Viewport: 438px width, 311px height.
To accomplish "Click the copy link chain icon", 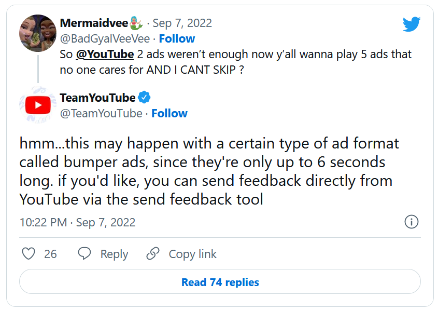I will [153, 254].
